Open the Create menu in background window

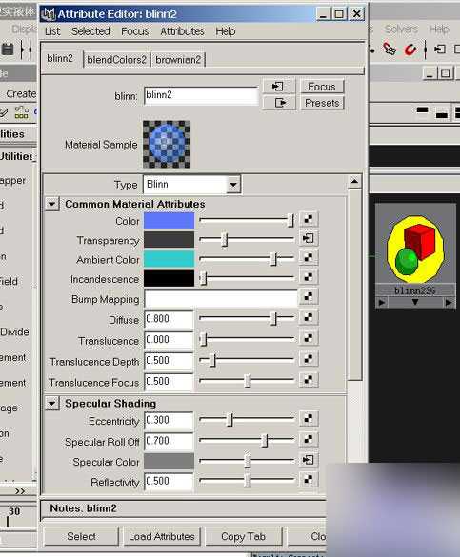(x=21, y=93)
